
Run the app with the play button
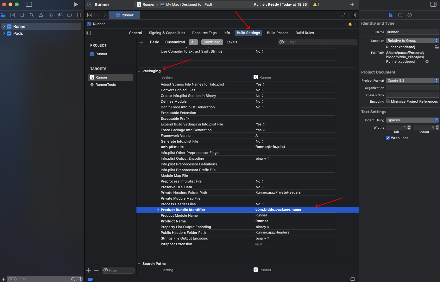[76, 4]
